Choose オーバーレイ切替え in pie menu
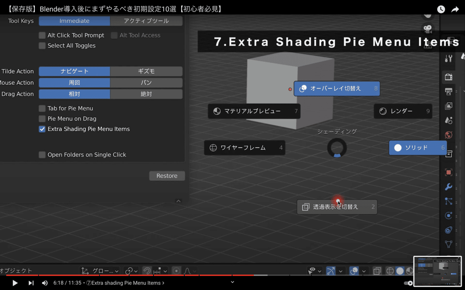The height and width of the screenshot is (290, 465). point(337,89)
